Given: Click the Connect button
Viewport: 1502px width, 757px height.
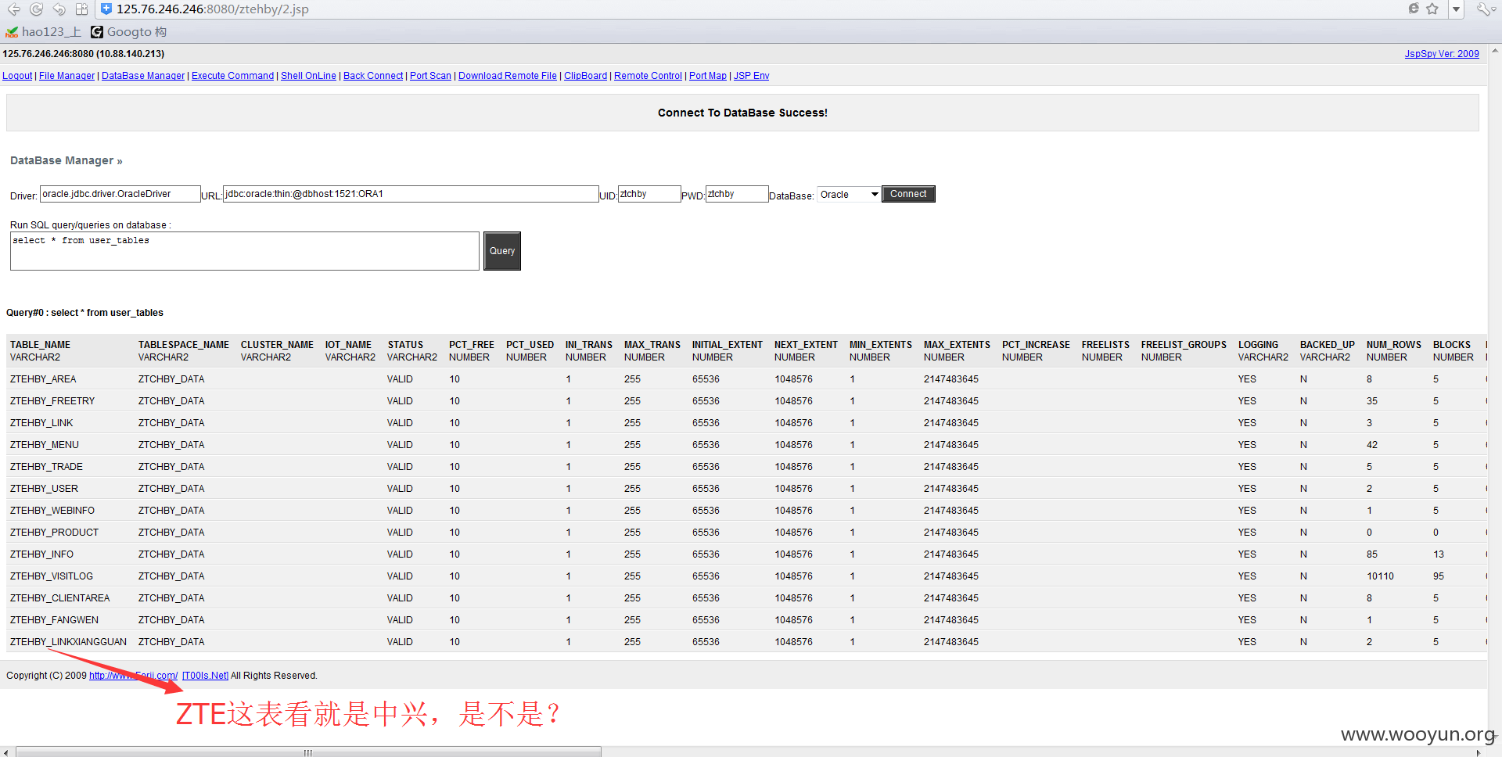Looking at the screenshot, I should tap(908, 194).
